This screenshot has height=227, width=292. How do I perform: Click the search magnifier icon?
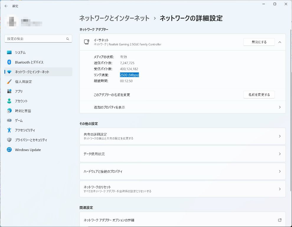[x=68, y=39]
